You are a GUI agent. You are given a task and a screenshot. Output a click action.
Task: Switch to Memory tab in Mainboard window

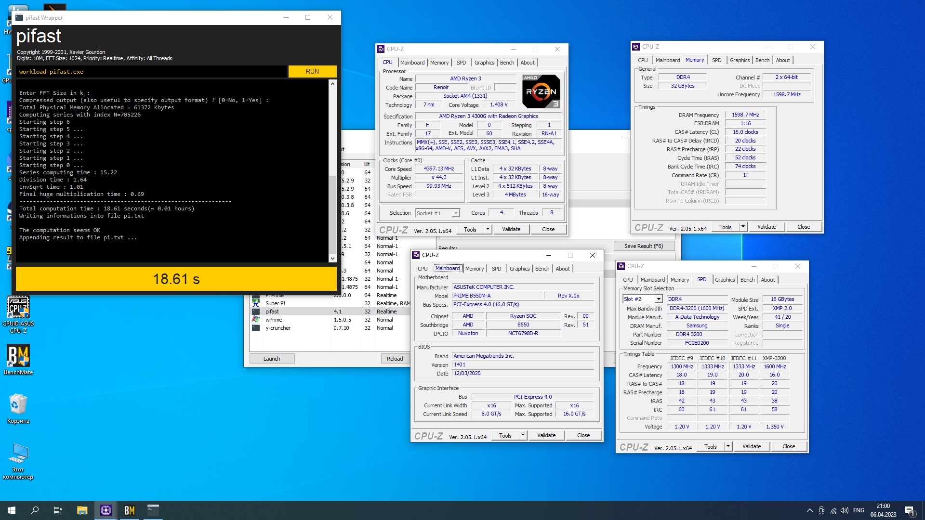click(x=474, y=269)
